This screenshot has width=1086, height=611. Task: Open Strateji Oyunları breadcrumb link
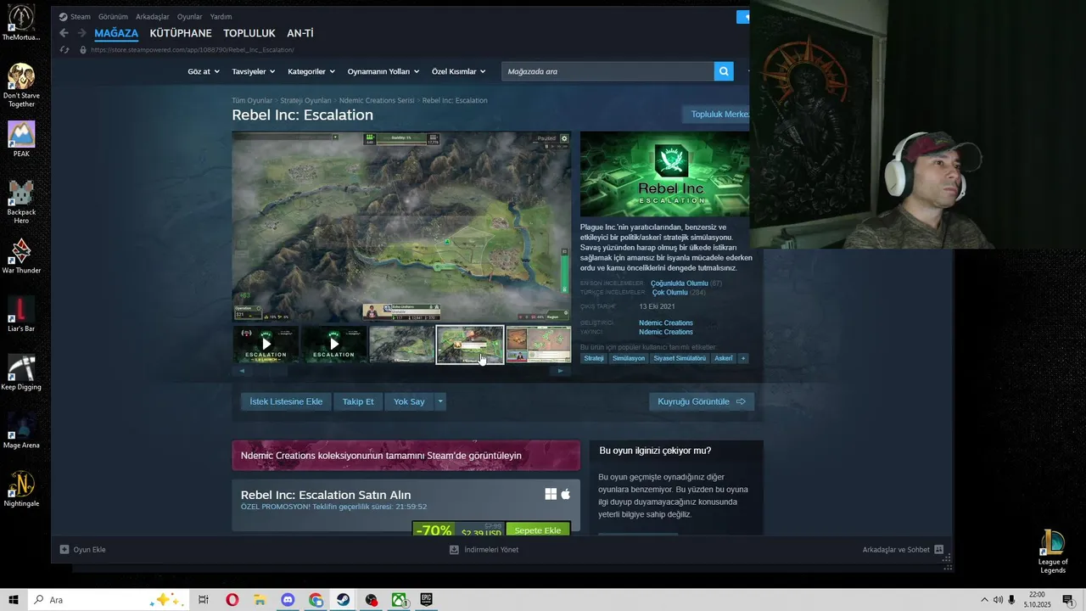(305, 100)
